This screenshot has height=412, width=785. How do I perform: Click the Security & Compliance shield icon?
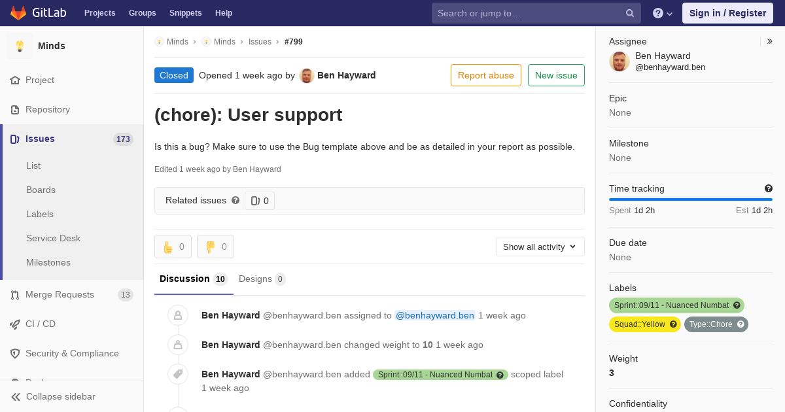coord(15,354)
